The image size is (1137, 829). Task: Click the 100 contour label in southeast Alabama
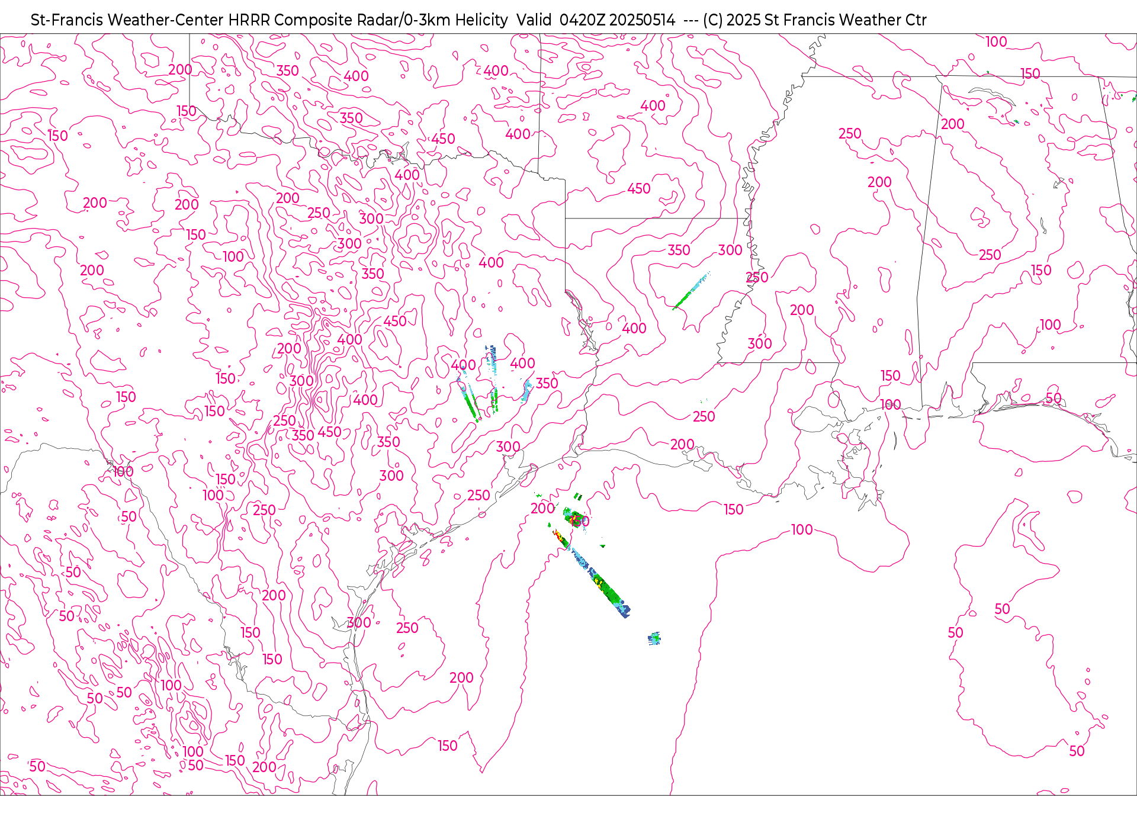(1050, 325)
